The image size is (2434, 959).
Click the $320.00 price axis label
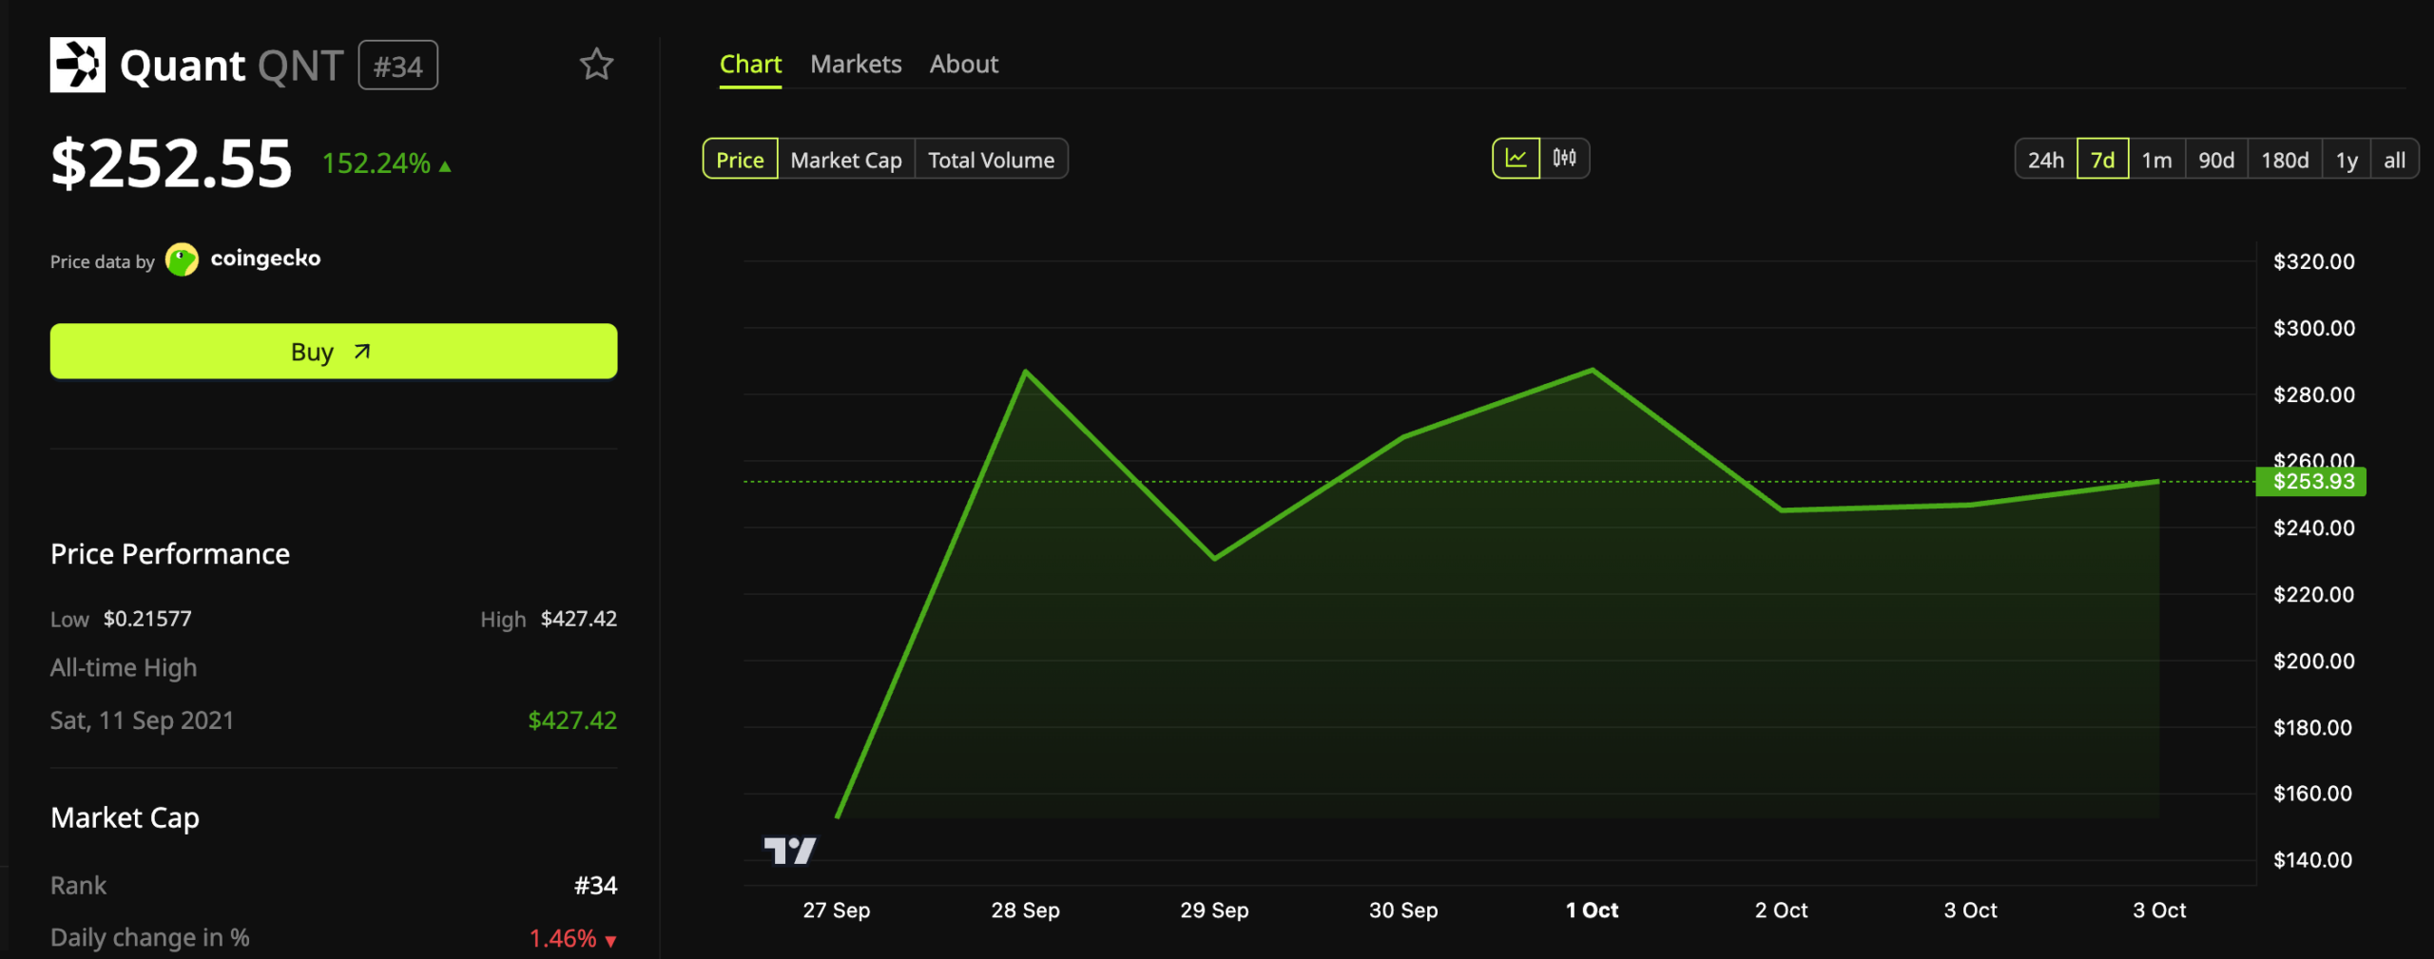pyautogui.click(x=2313, y=261)
